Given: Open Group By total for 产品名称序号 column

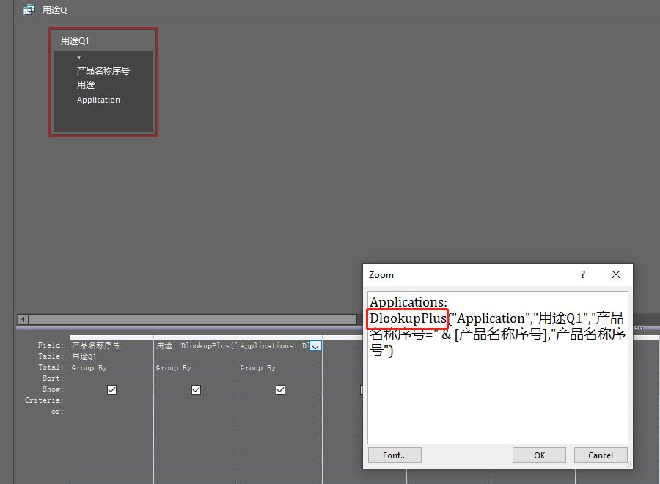Looking at the screenshot, I should click(x=111, y=368).
